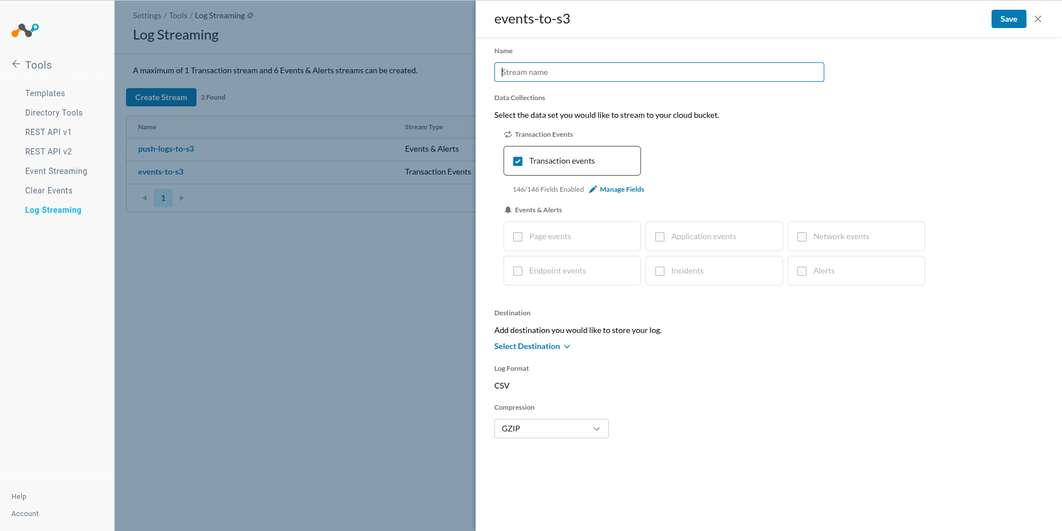Go to next page in stream list
The height and width of the screenshot is (531, 1062).
[182, 198]
